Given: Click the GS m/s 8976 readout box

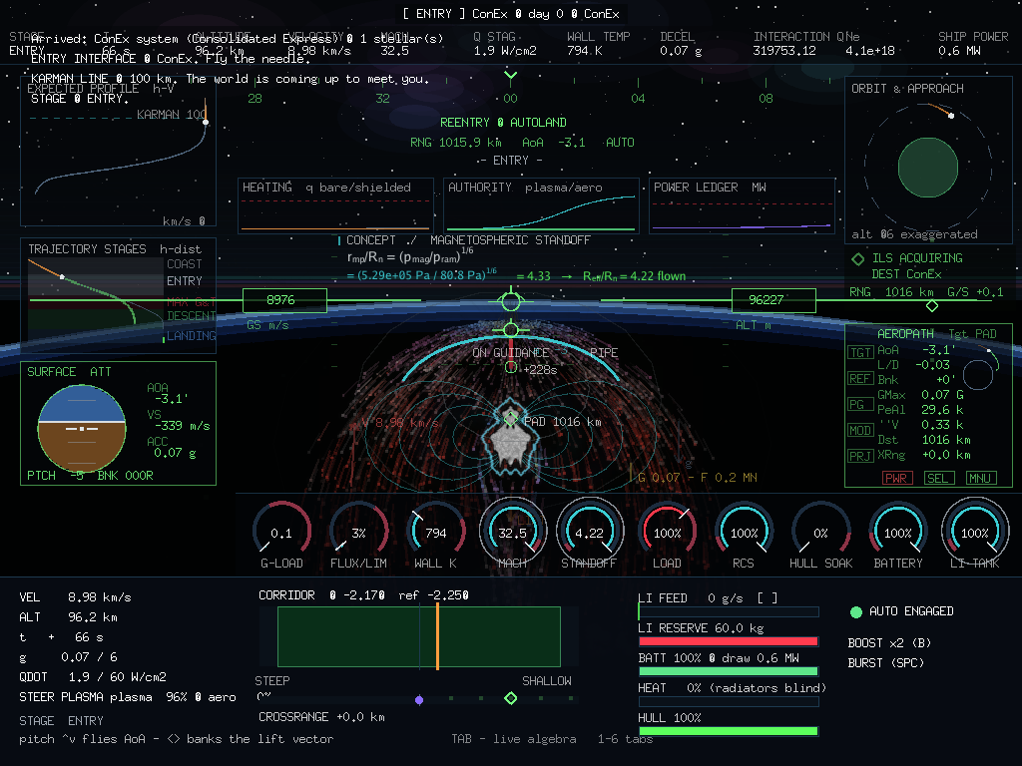Looking at the screenshot, I should click(284, 300).
